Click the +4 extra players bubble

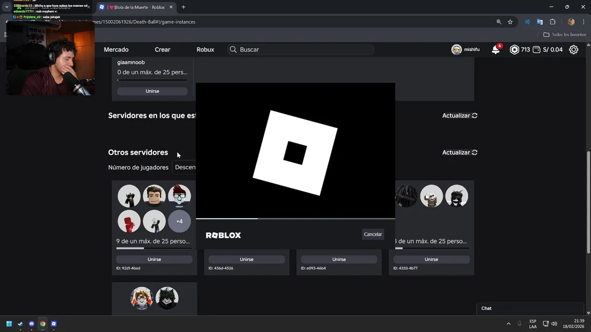click(x=180, y=221)
